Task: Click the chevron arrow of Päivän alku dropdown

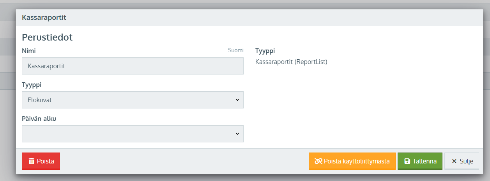Action: [x=237, y=134]
